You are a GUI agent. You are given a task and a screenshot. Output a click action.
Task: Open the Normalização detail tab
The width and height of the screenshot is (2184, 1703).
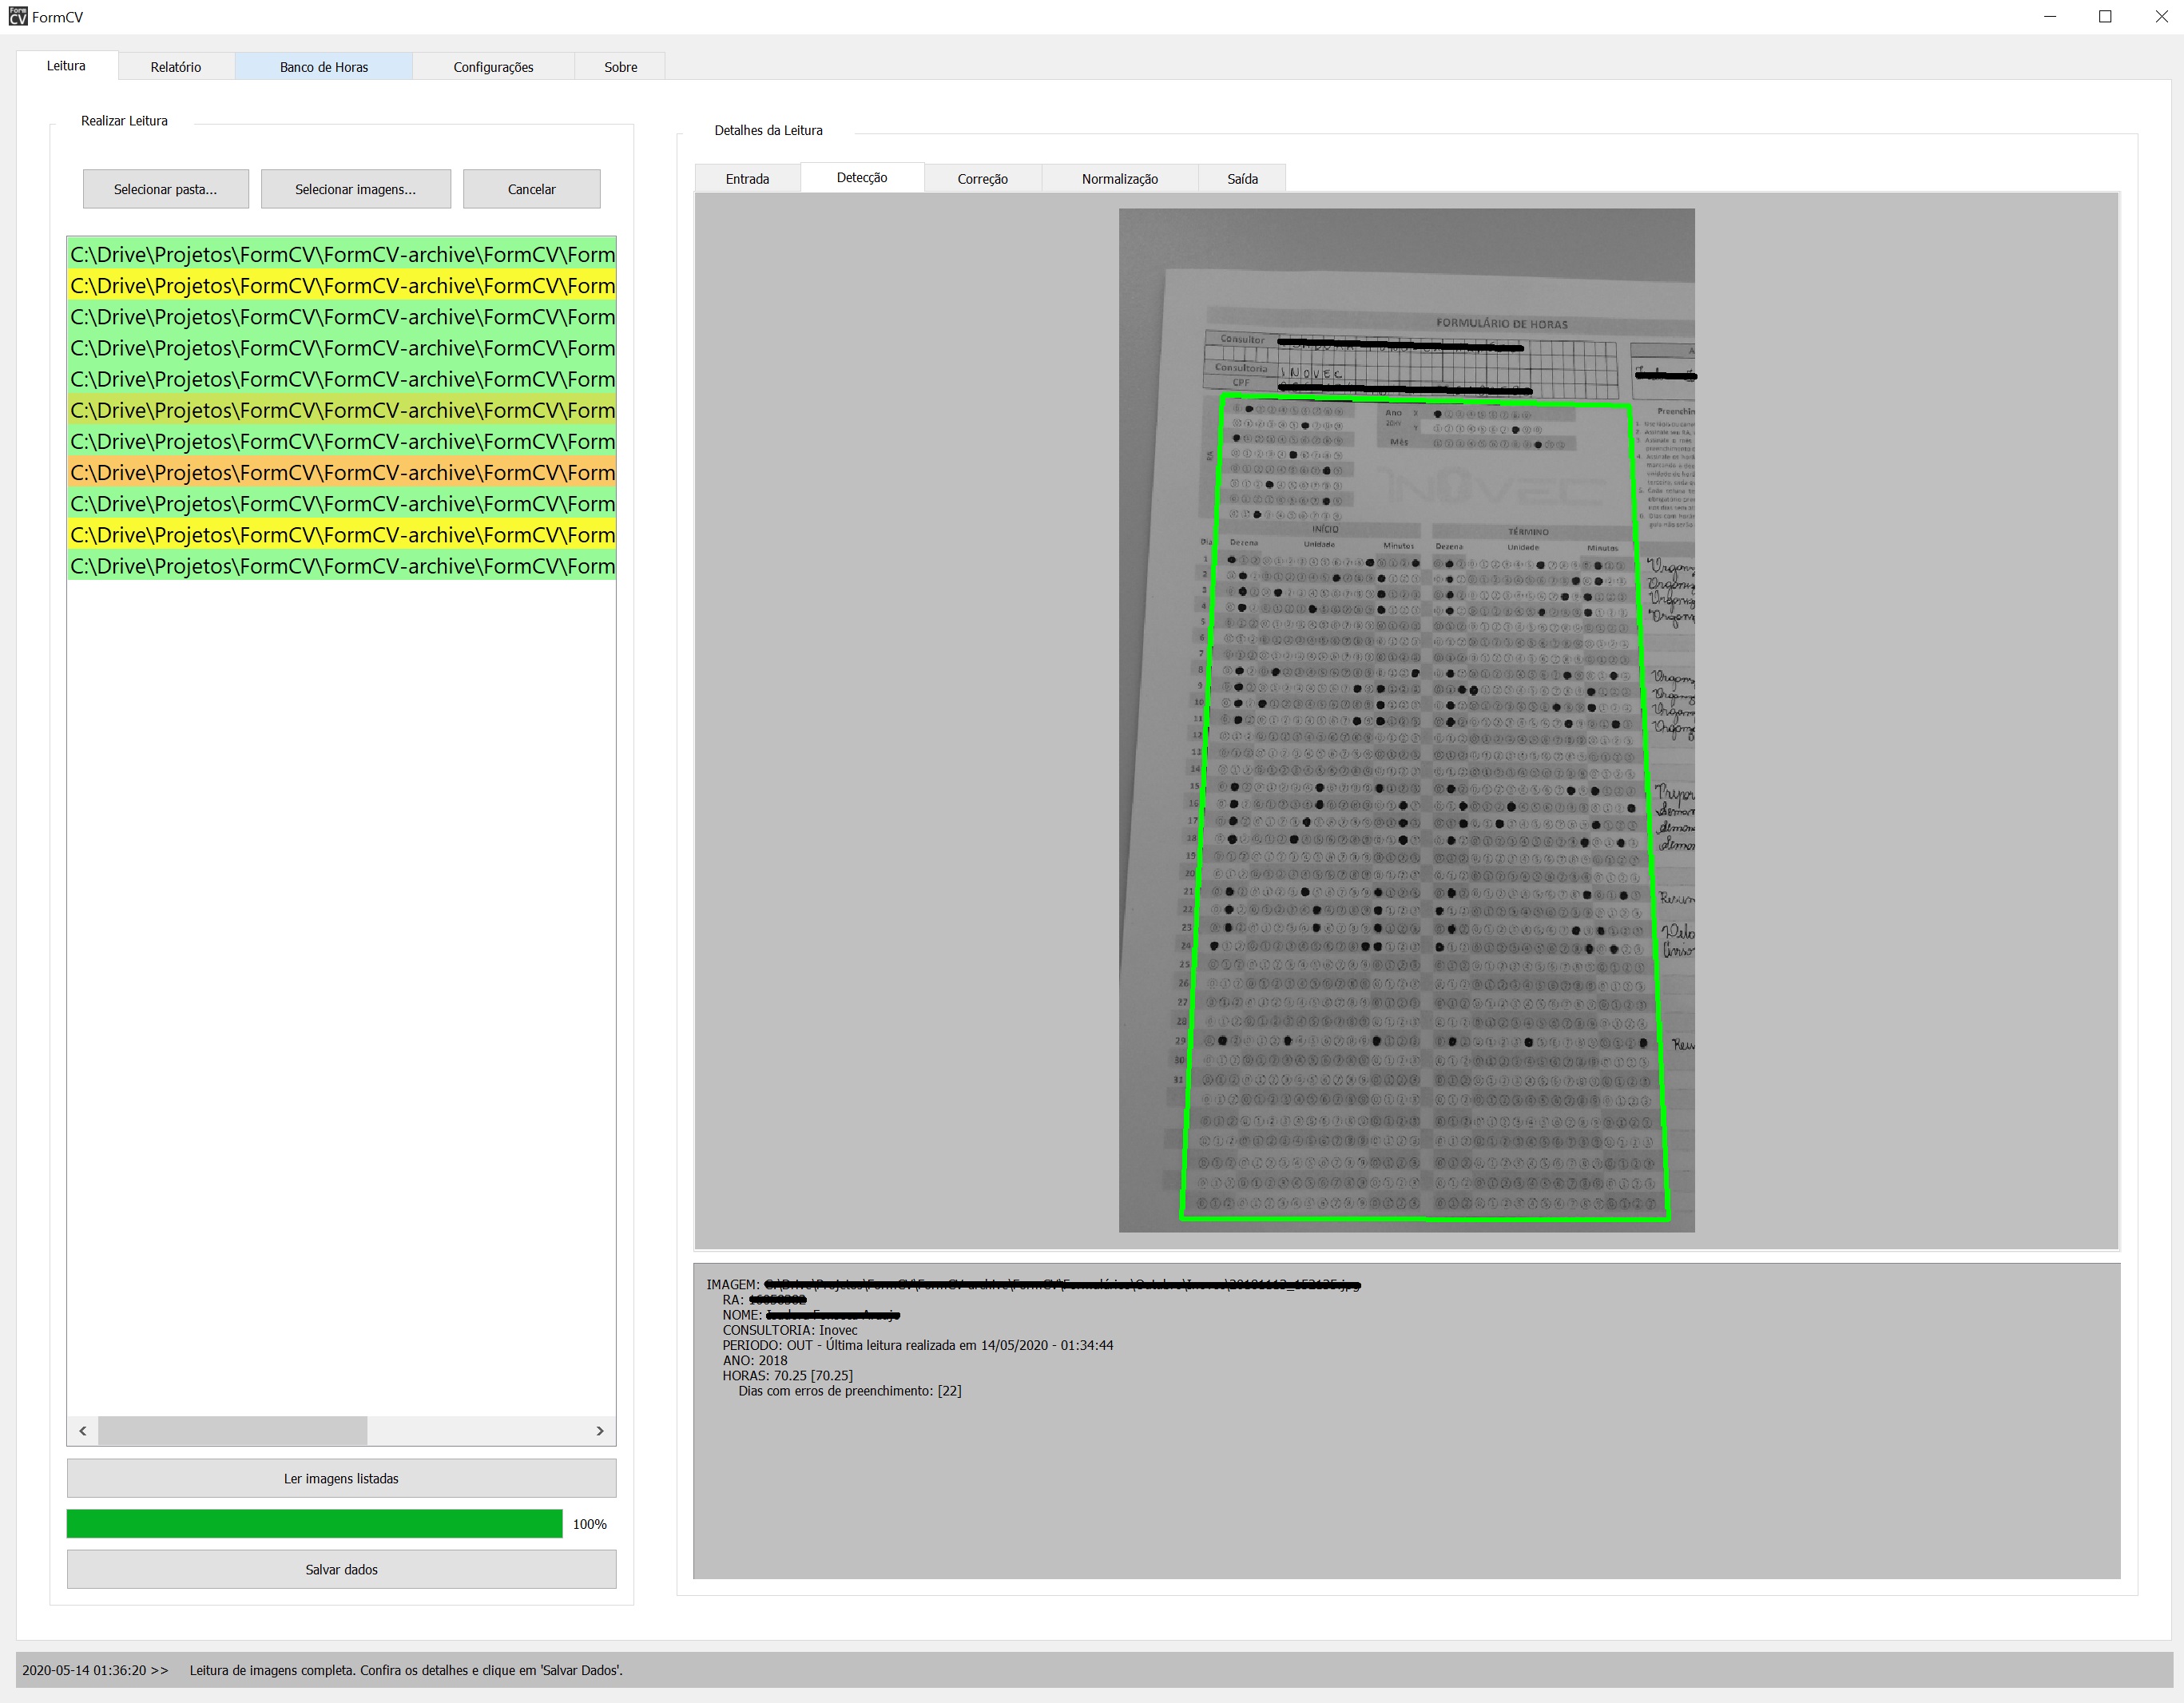1119,179
